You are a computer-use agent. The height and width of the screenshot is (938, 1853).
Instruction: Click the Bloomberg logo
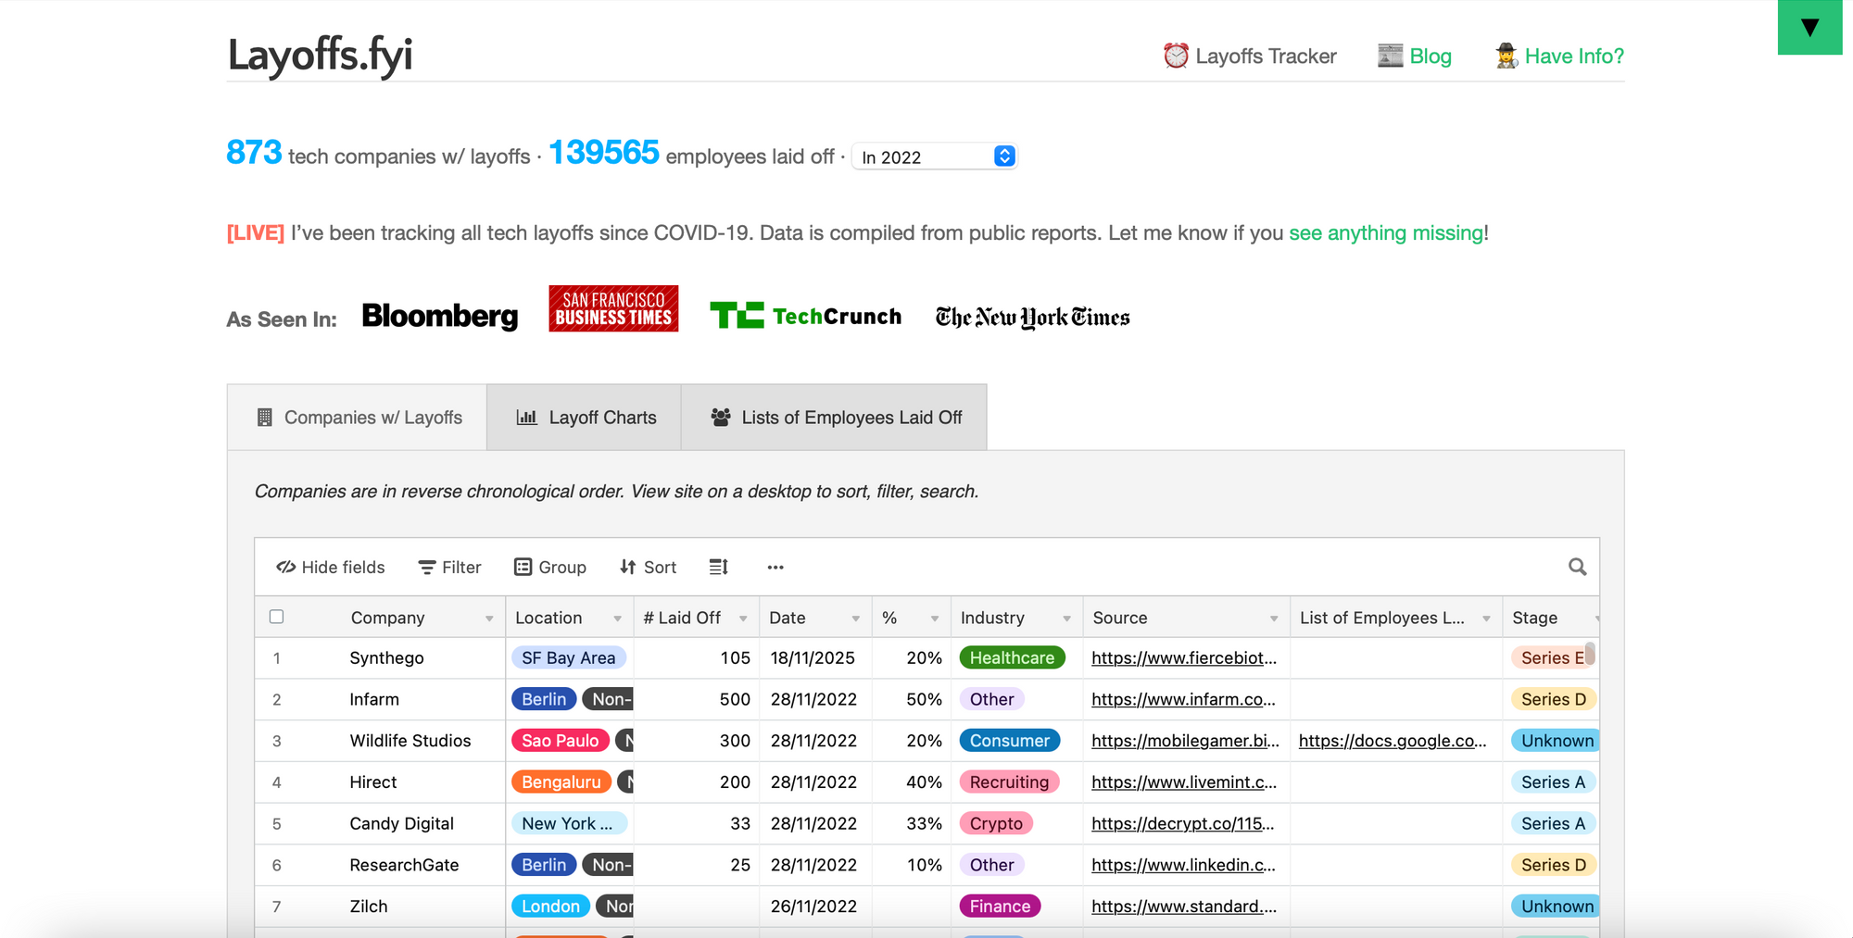click(440, 316)
